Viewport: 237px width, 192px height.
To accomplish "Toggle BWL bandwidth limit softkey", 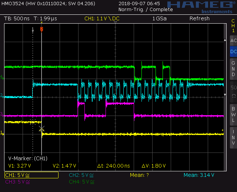I will coord(233,115).
